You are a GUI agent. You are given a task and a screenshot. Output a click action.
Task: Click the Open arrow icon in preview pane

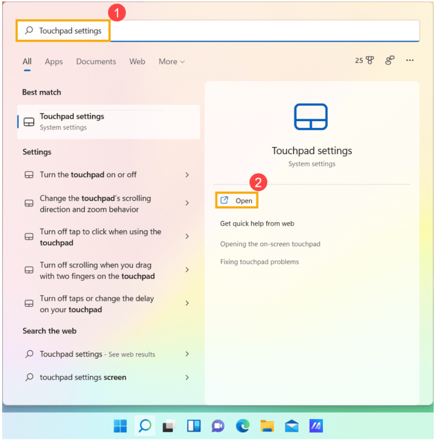tap(224, 200)
